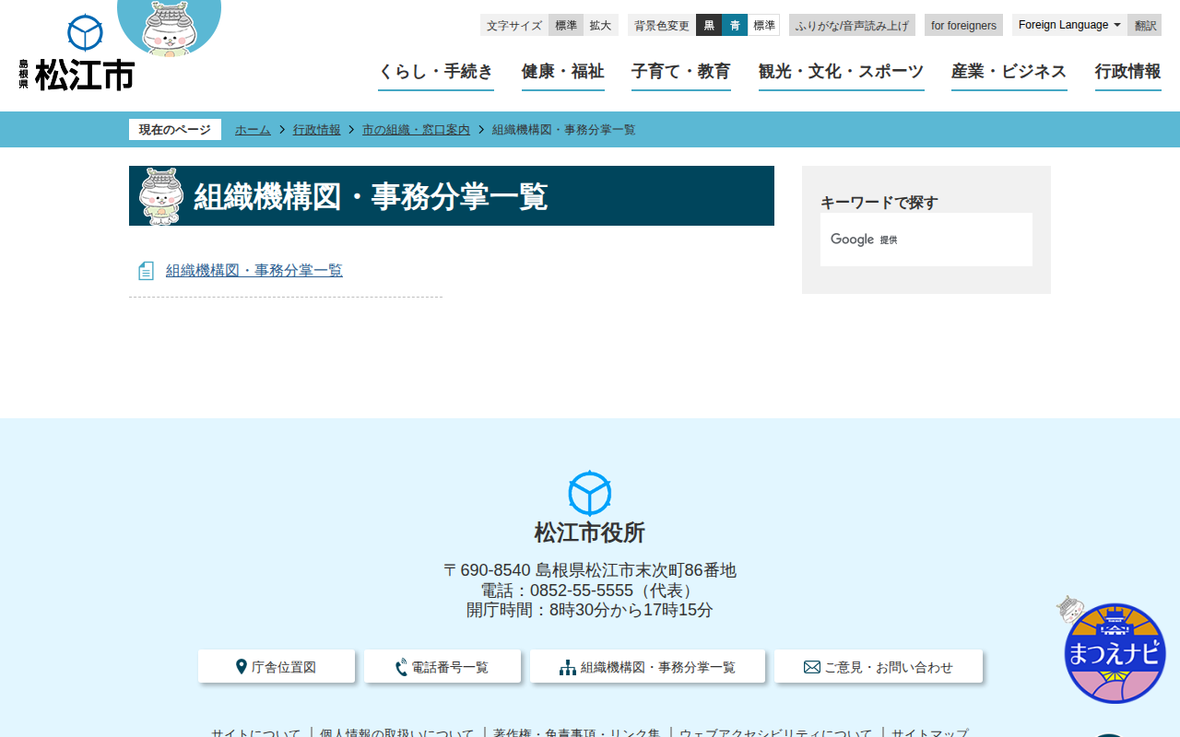
Task: Click the 現在のページ label
Action: [175, 130]
